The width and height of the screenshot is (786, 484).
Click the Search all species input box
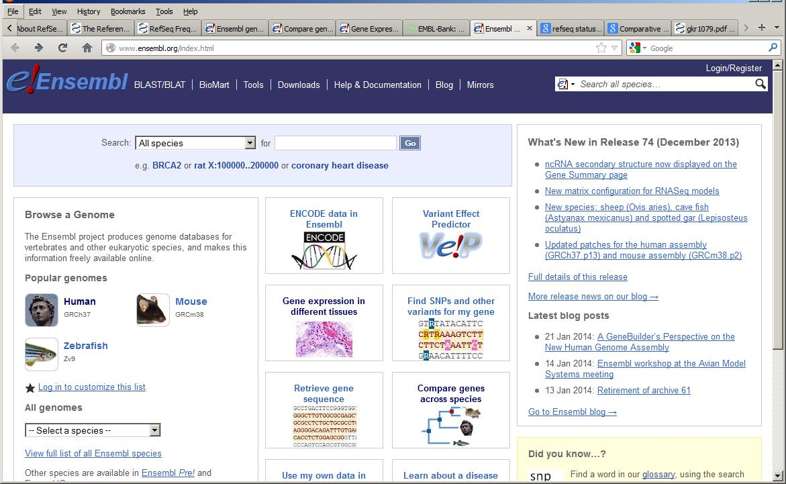665,85
